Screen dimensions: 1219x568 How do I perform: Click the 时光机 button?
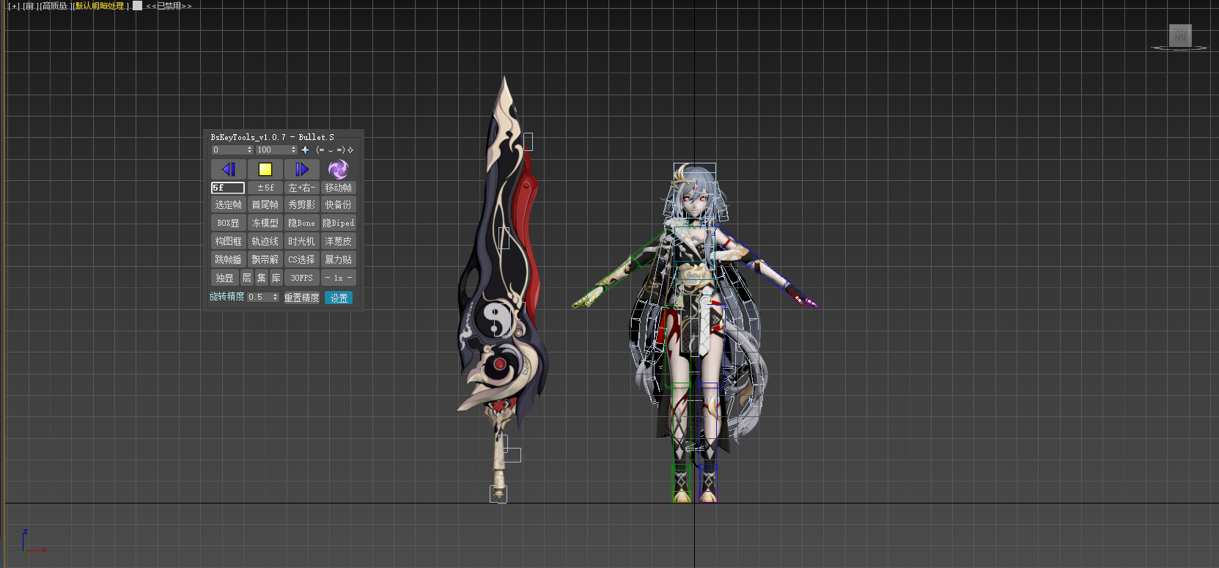302,241
